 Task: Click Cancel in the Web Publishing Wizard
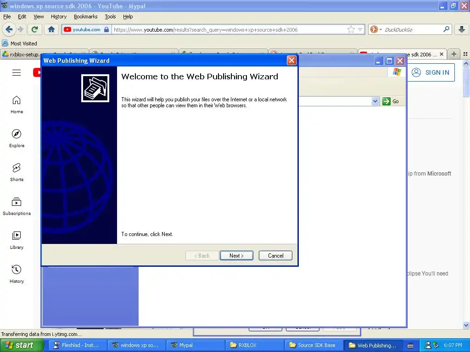(x=275, y=256)
